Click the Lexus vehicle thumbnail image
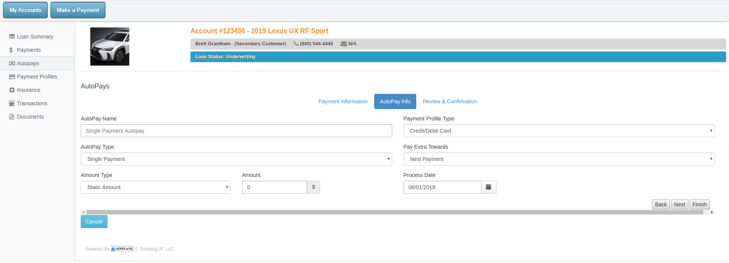 (x=110, y=47)
